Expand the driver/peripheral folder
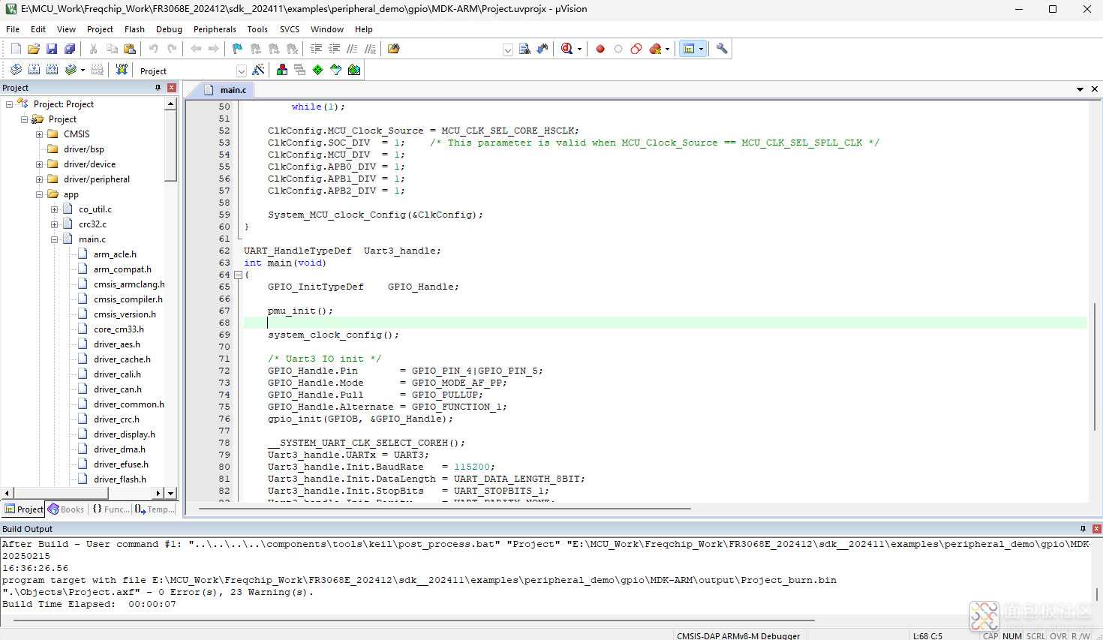 tap(39, 179)
